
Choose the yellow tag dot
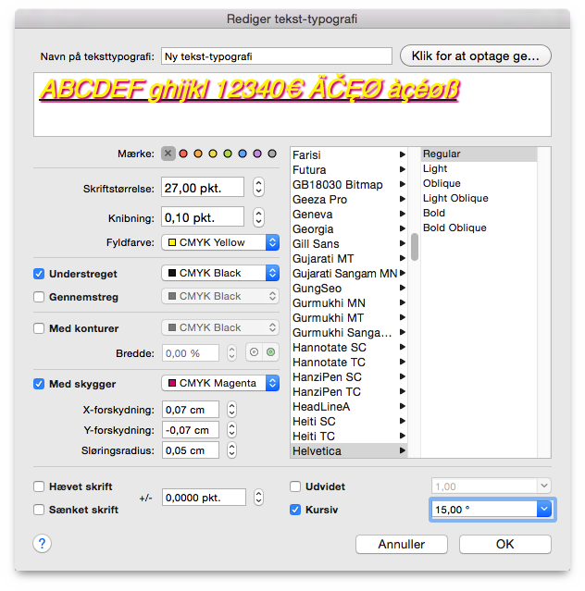(213, 154)
